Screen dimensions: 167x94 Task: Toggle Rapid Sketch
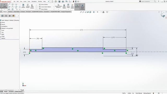(73, 6)
